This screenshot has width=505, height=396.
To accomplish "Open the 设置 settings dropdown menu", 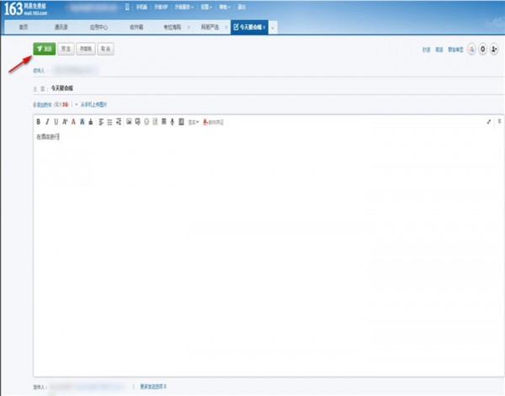I will [206, 7].
